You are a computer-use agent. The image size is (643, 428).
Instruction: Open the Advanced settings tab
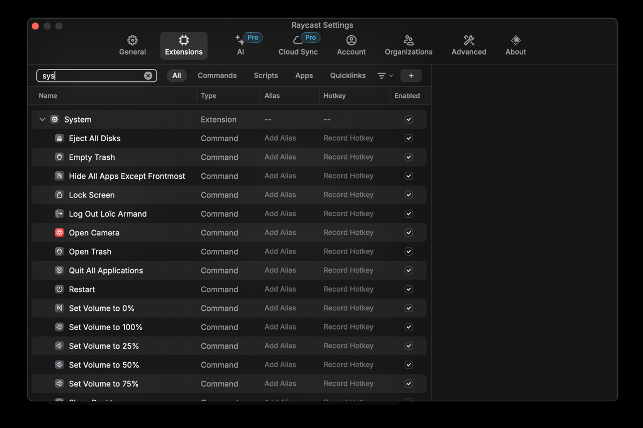coord(468,45)
